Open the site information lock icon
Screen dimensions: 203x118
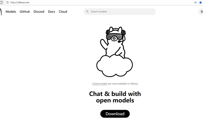[x=7, y=2]
